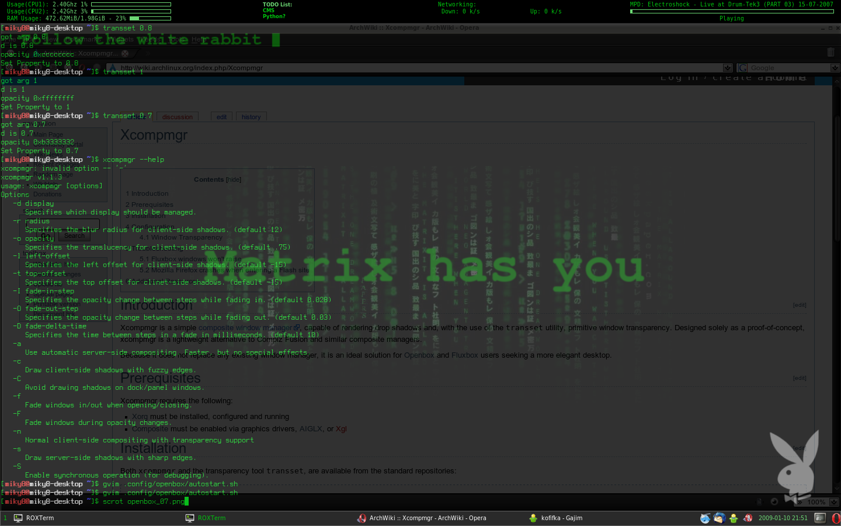Click the Opera icon on the ArchWiki taskbar entry

click(x=362, y=518)
